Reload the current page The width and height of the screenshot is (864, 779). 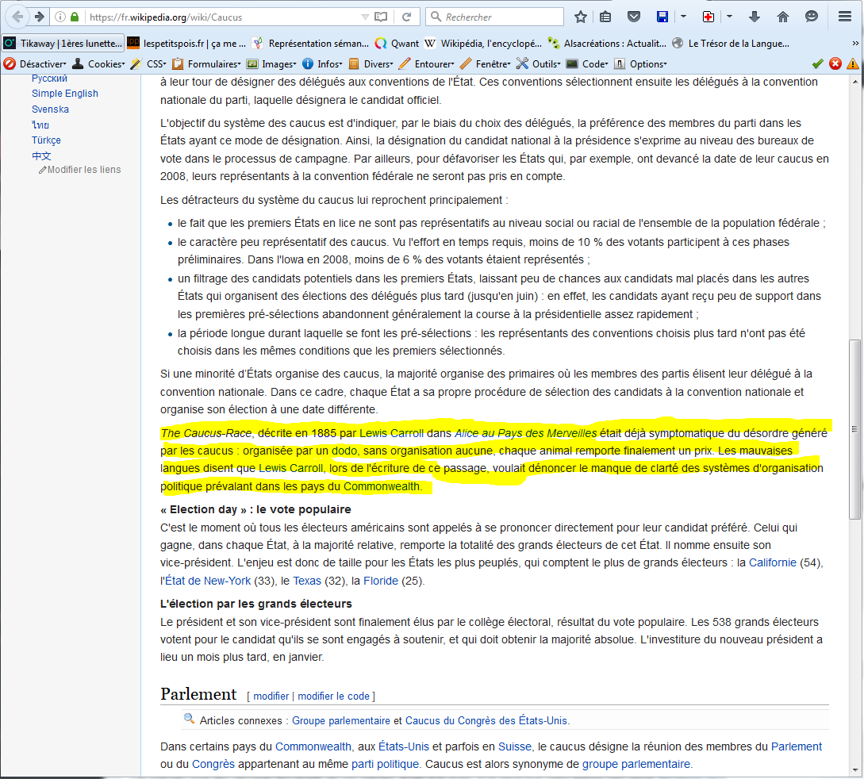click(x=406, y=17)
